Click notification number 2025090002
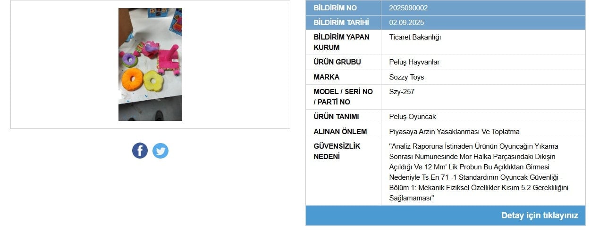 (x=408, y=8)
